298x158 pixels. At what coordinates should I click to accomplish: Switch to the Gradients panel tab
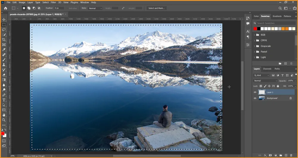[x=277, y=16]
